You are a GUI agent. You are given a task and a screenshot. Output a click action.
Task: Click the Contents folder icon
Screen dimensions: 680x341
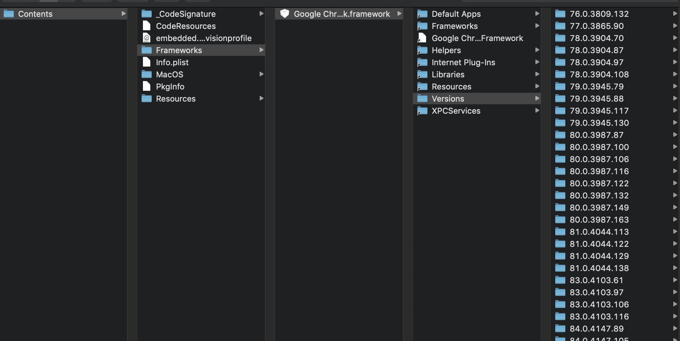[8, 14]
